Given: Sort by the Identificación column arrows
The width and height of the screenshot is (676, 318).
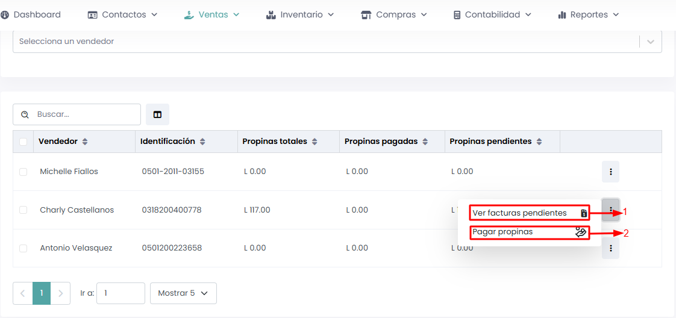Looking at the screenshot, I should tap(202, 142).
